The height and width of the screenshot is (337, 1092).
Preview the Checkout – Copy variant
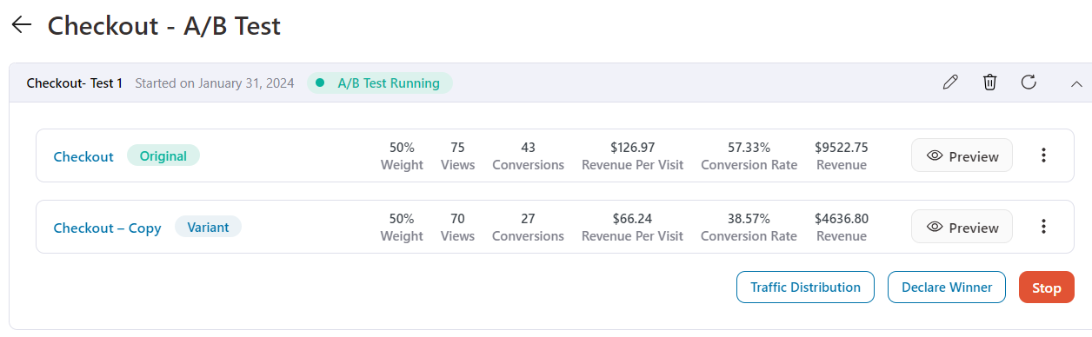[962, 227]
